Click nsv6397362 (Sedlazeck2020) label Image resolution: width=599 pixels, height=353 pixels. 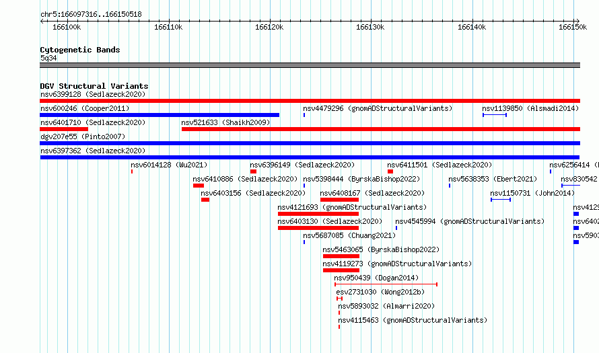tap(93, 151)
